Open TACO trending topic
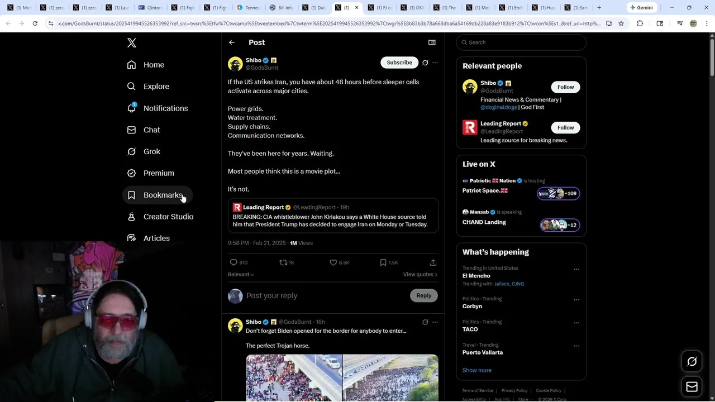 470,329
